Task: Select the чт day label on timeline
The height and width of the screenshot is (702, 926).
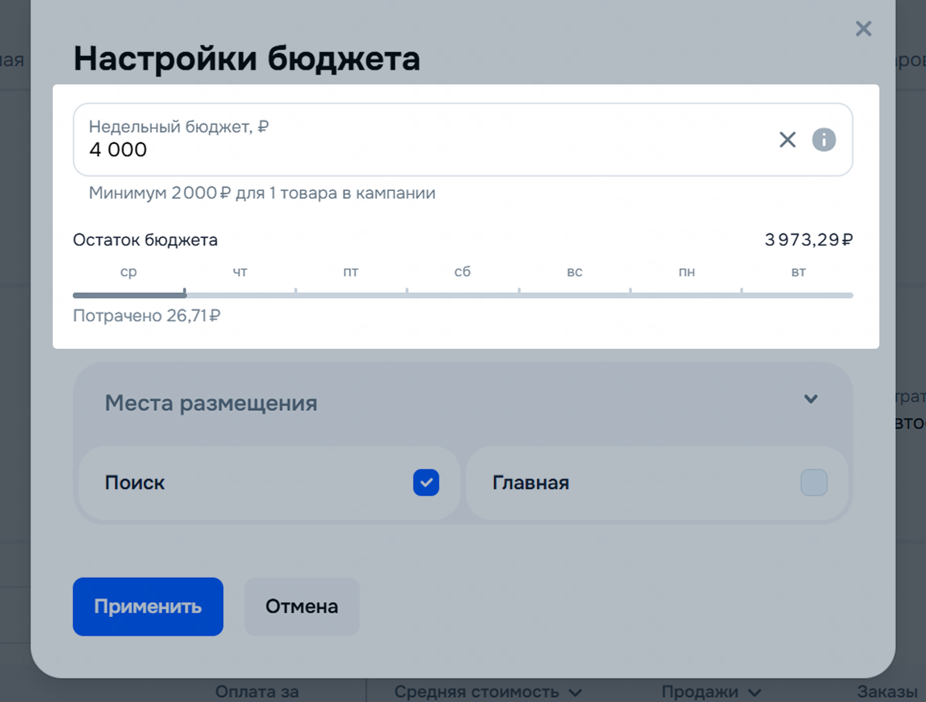Action: point(240,272)
